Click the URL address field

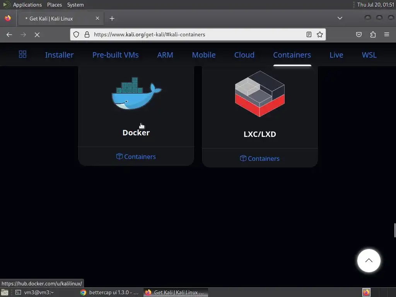pyautogui.click(x=198, y=34)
